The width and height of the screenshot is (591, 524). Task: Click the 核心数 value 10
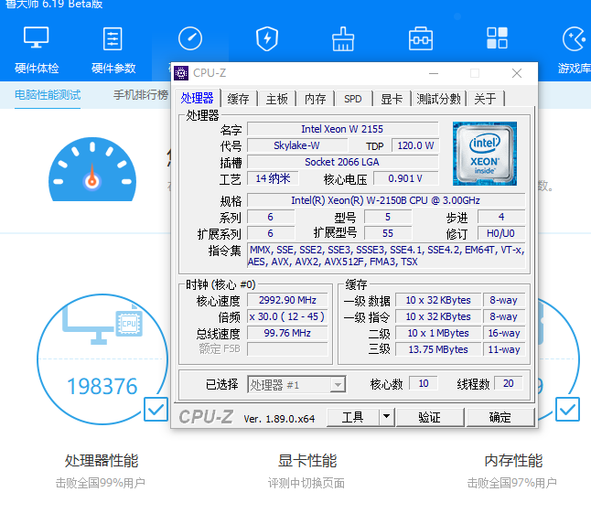(424, 383)
